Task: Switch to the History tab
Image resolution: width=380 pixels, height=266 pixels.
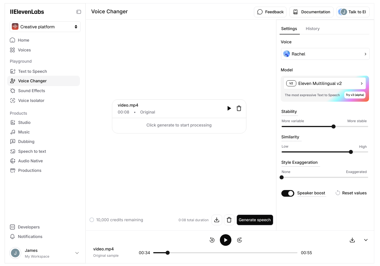Action: 312,29
